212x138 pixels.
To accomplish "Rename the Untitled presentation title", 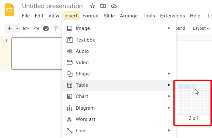I will (x=52, y=6).
